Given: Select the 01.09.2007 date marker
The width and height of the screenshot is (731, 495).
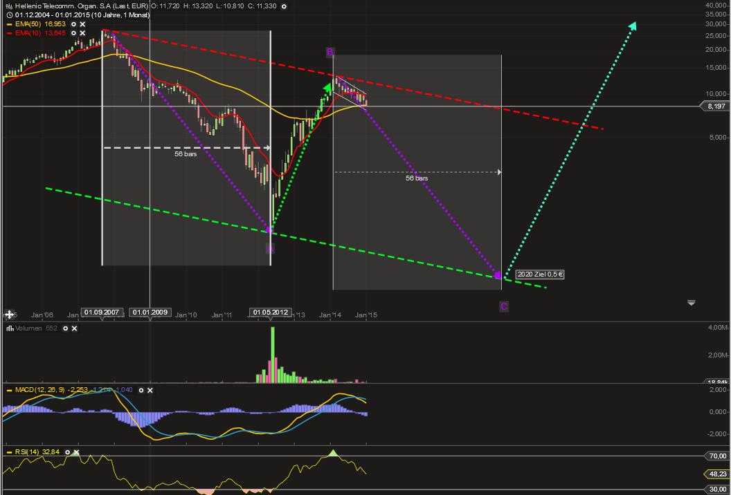Looking at the screenshot, I should pos(102,312).
